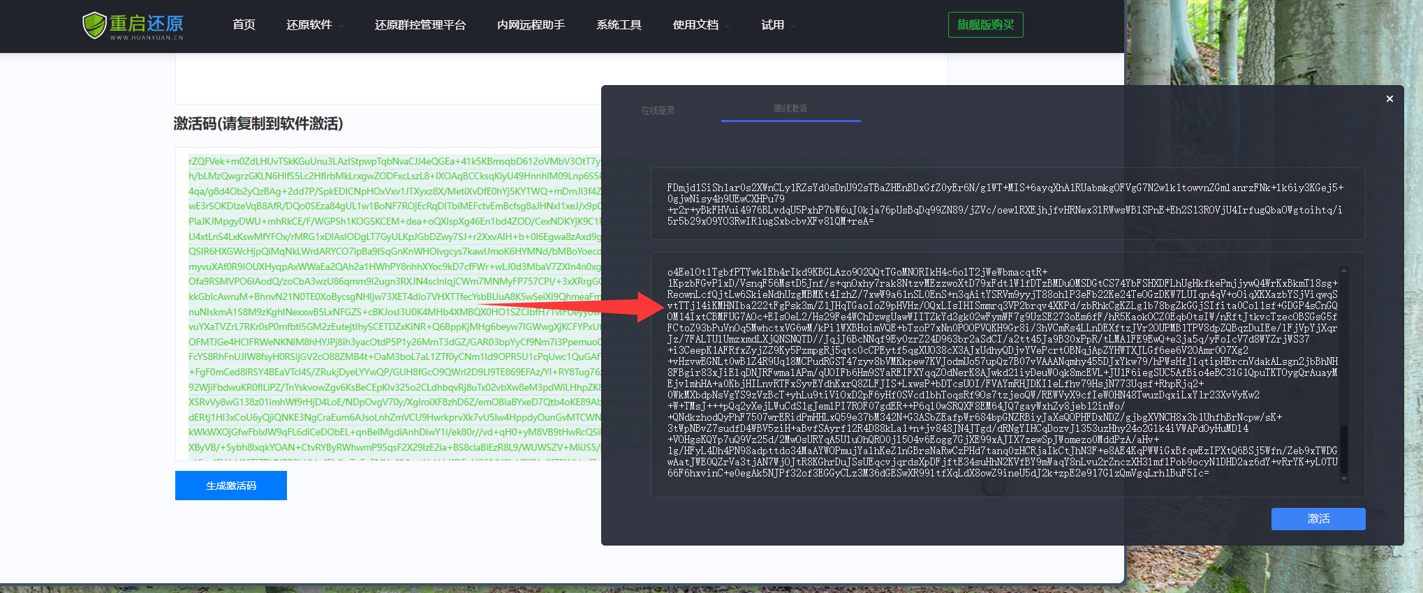Click the 旗舰版购买 purchase button
This screenshot has width=1423, height=593.
(985, 25)
